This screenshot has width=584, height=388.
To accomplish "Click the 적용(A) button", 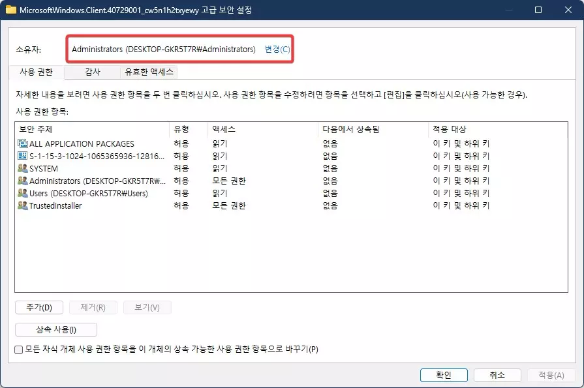I will (x=551, y=375).
